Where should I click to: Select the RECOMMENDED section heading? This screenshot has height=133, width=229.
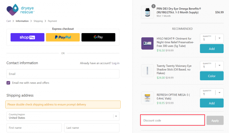pos(182,29)
